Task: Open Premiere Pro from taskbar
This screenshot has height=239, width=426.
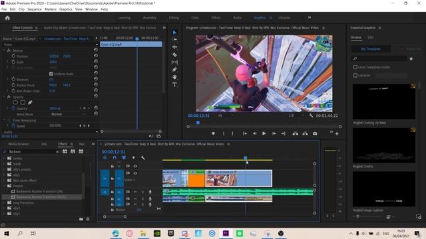Action: coord(226,233)
